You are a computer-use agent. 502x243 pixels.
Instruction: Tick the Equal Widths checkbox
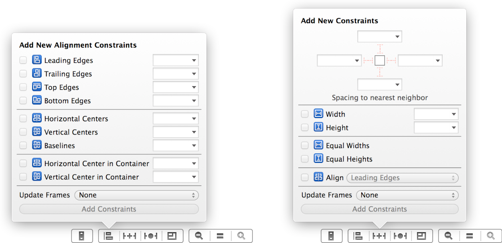[305, 146]
